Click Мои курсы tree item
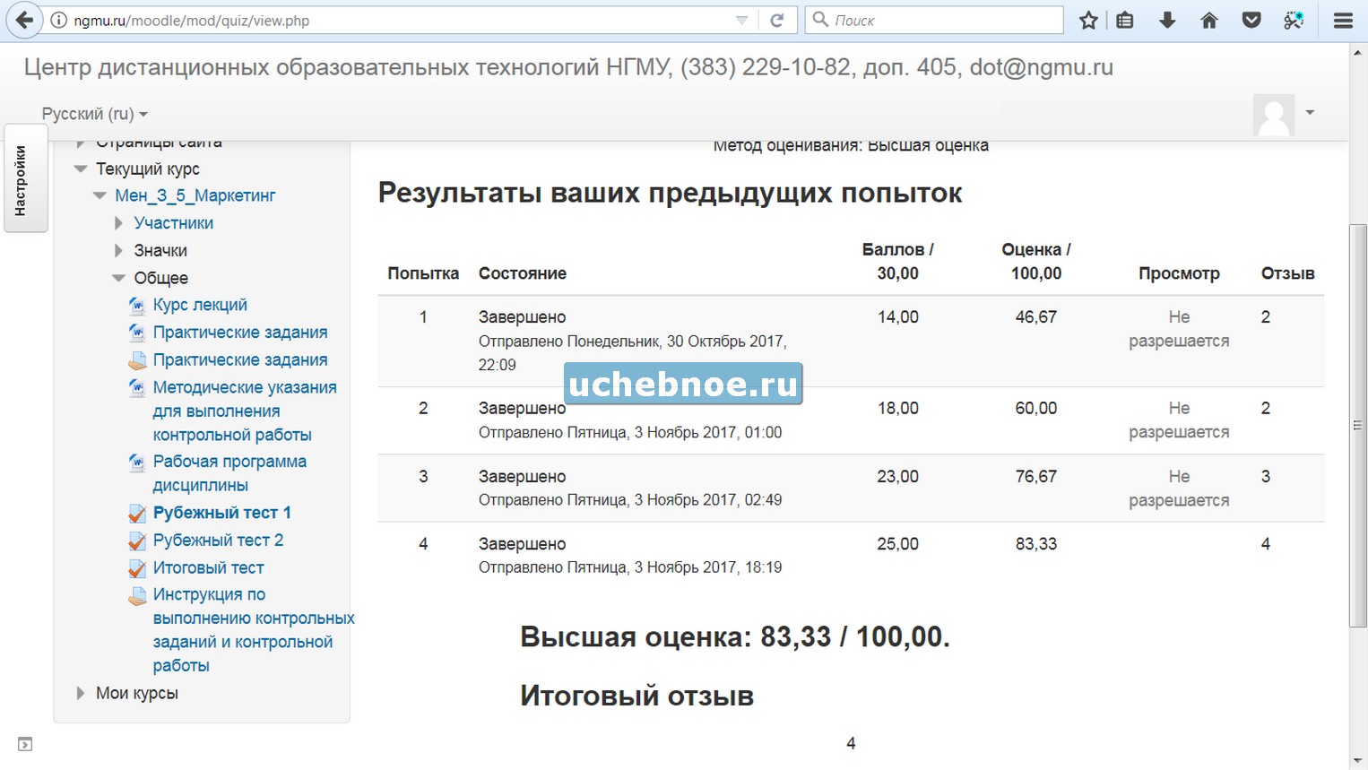Image resolution: width=1368 pixels, height=770 pixels. [137, 693]
